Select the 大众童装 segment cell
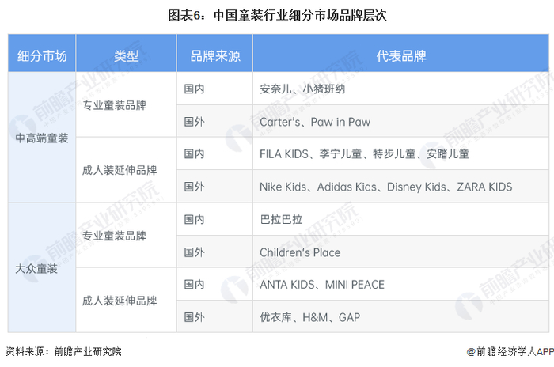The width and height of the screenshot is (554, 367). [x=37, y=269]
